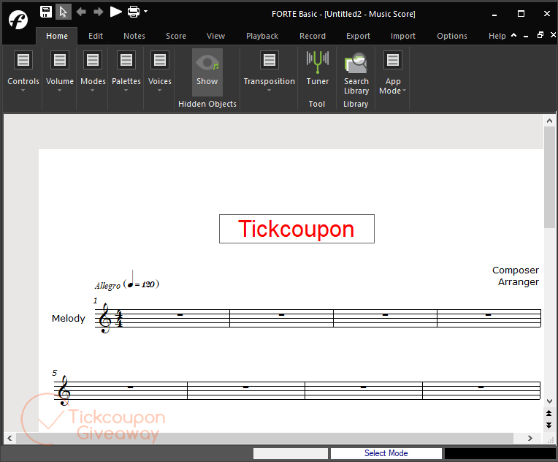Select the Tickcoupon title text box
558x462 pixels.
(297, 229)
